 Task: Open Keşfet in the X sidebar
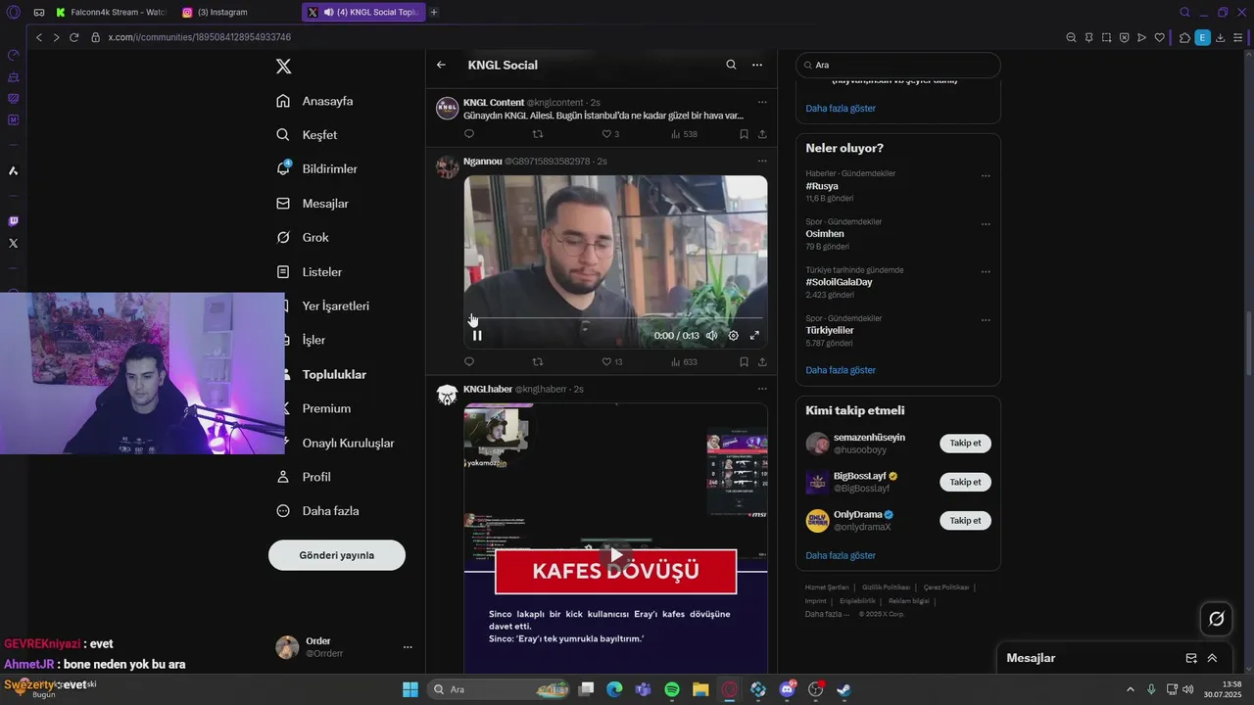pos(307,135)
